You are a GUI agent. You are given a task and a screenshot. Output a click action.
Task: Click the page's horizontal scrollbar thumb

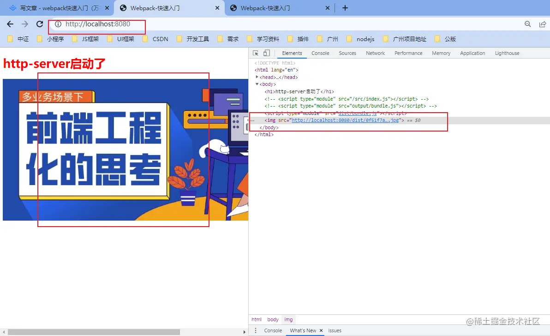click(x=94, y=332)
